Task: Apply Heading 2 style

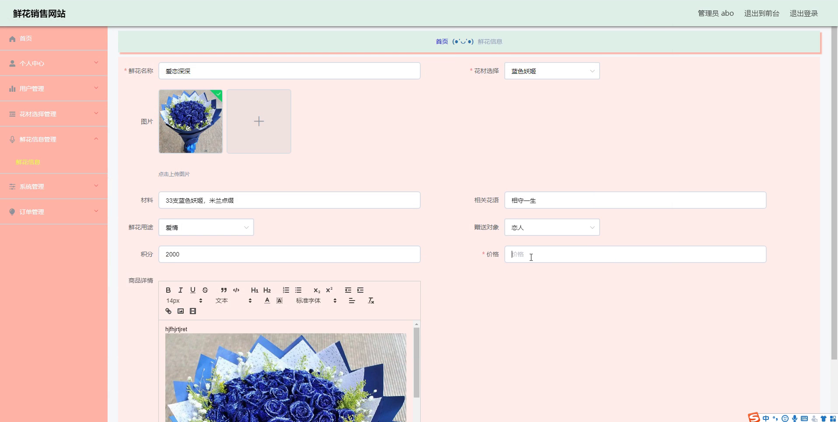Action: 267,290
